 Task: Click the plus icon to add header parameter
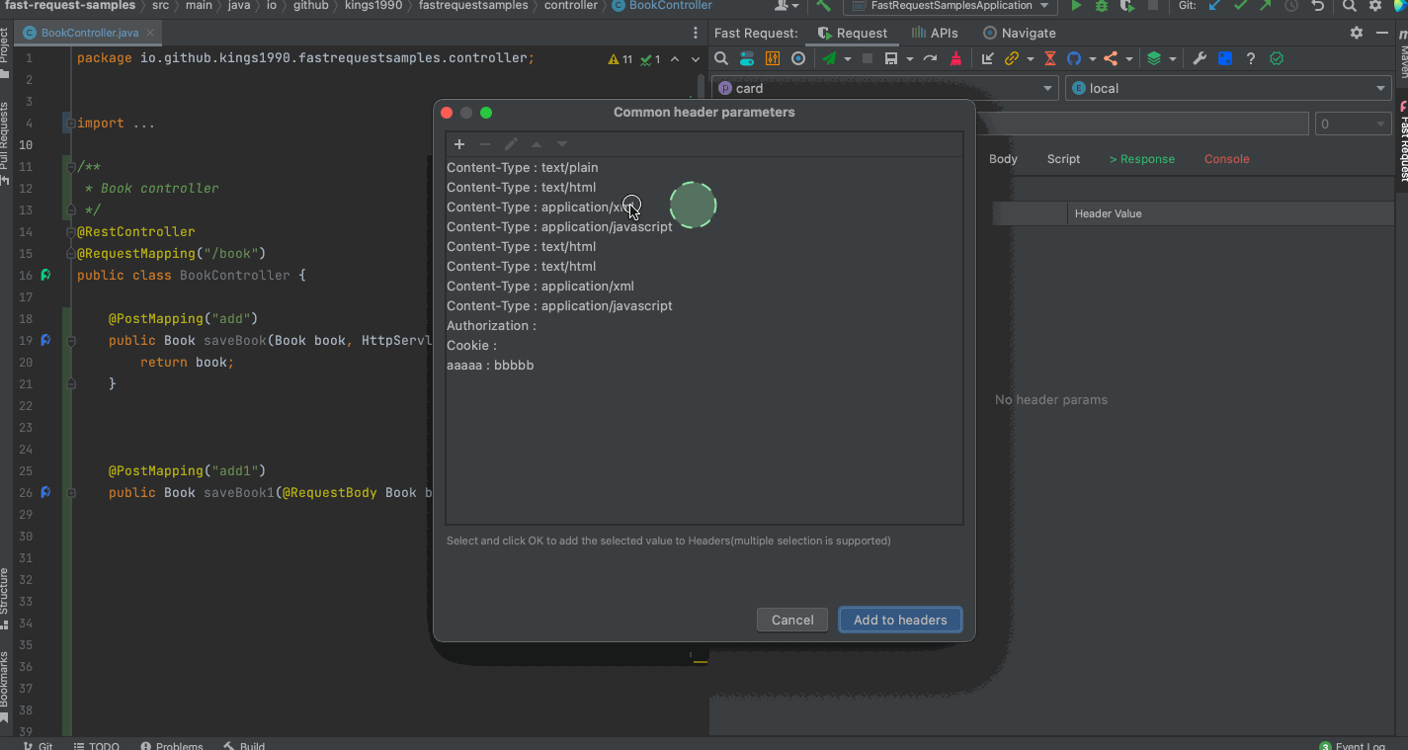click(x=459, y=144)
